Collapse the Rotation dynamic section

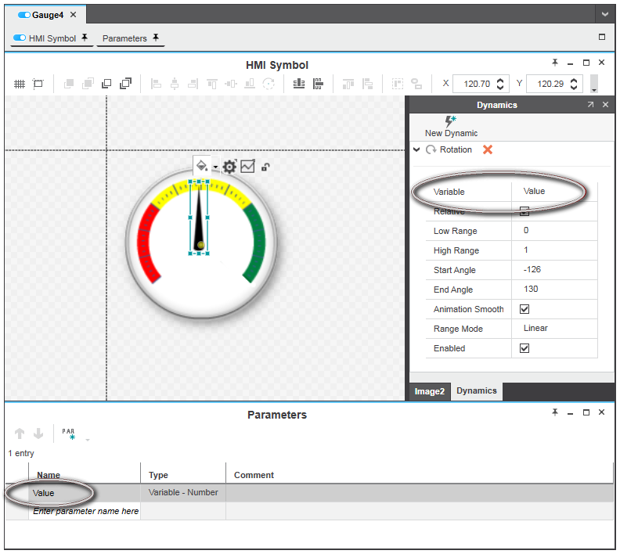(416, 149)
